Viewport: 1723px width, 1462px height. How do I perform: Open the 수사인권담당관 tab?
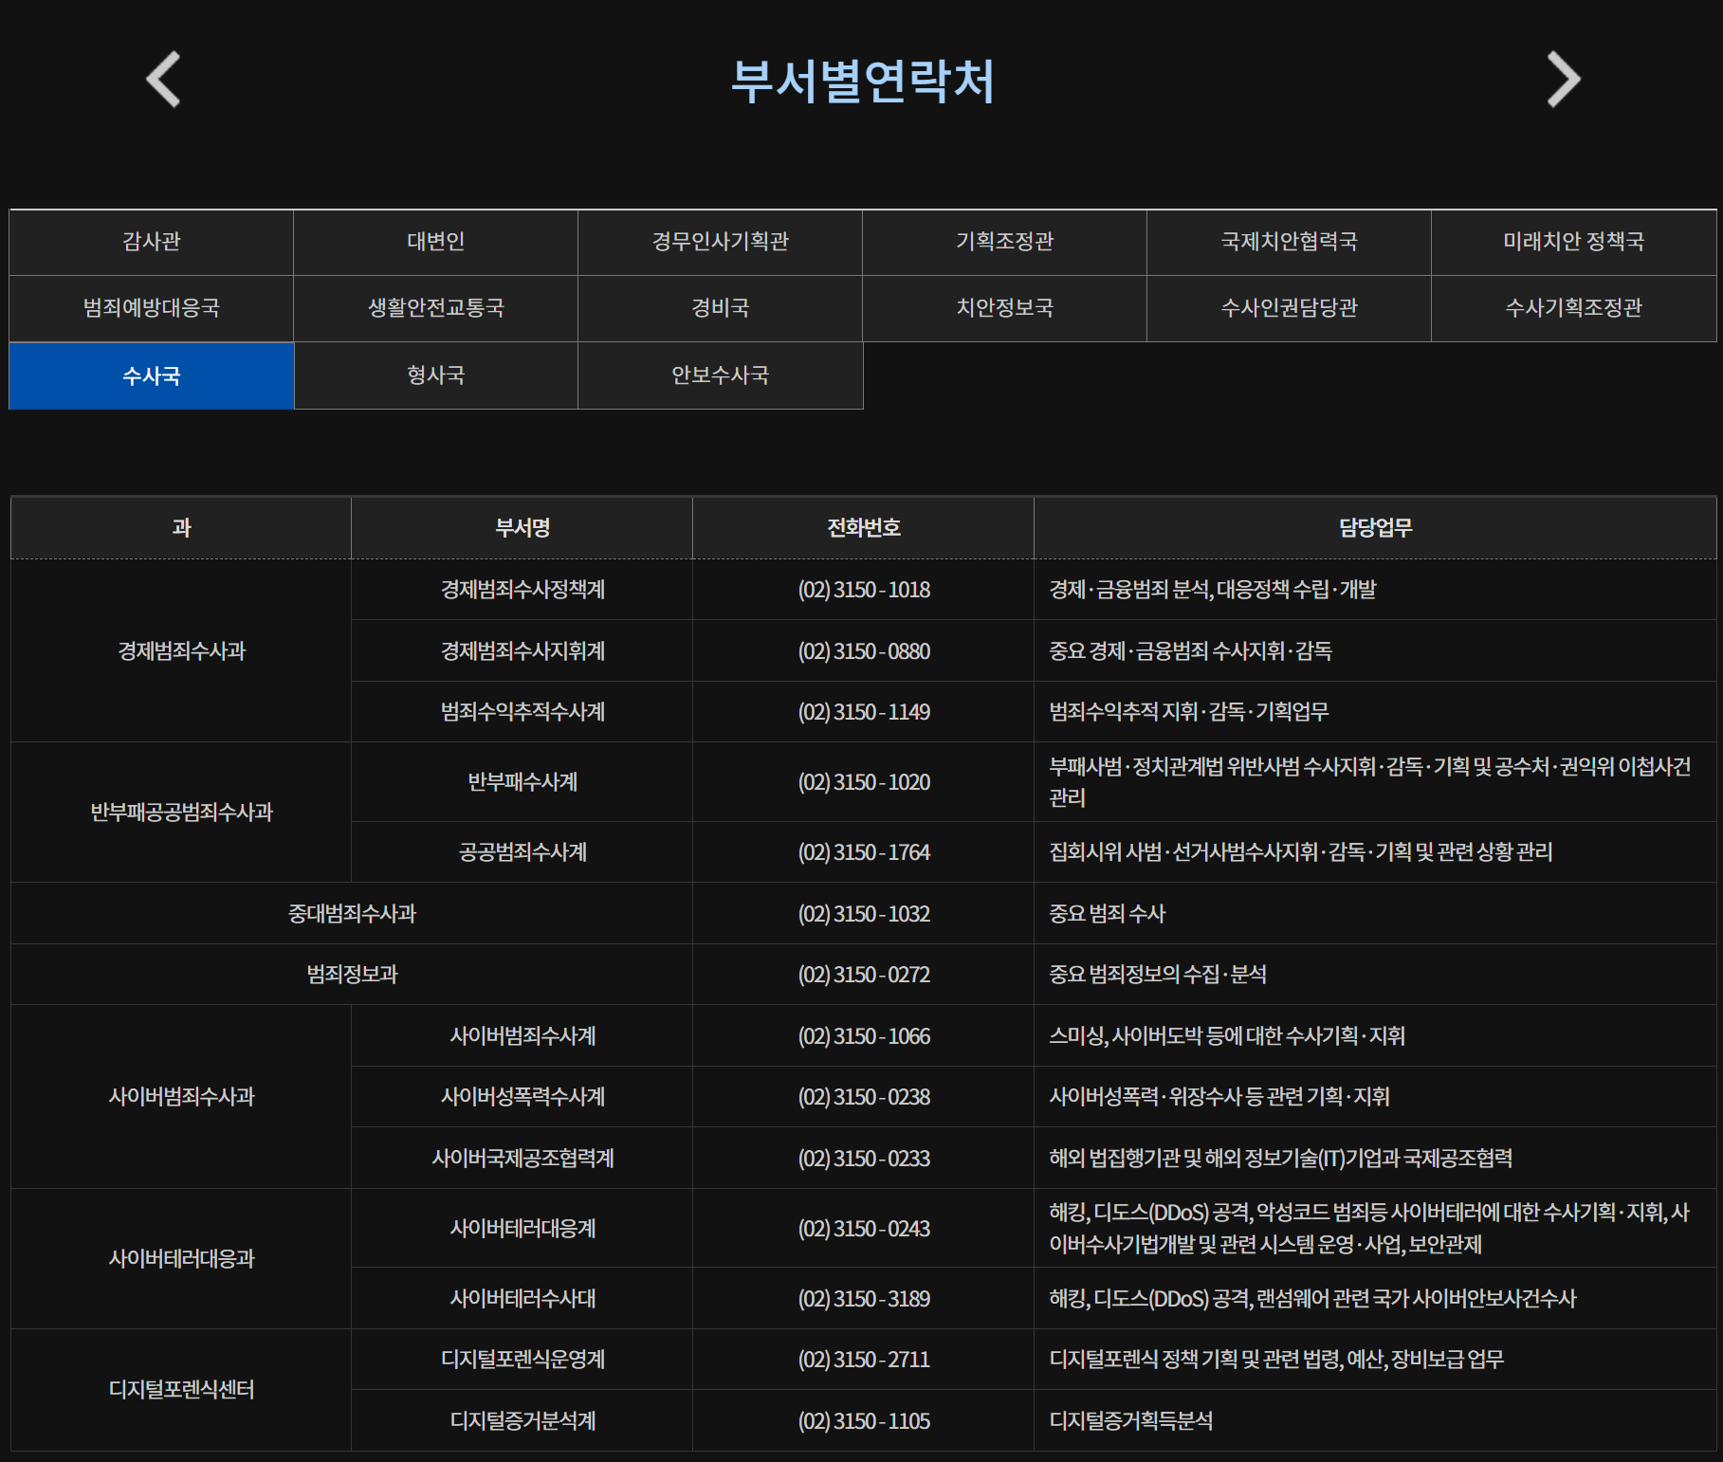1290,308
